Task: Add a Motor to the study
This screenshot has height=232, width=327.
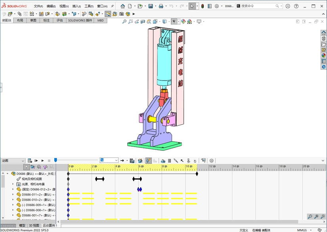Action: [x=163, y=161]
